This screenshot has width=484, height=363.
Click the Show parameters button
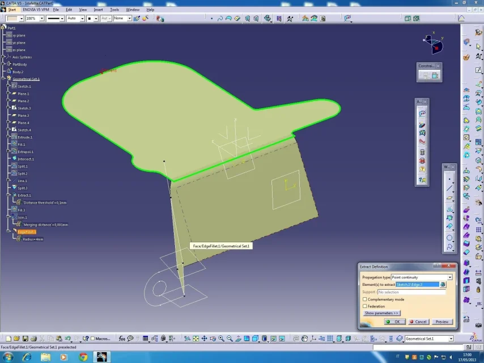[381, 313]
